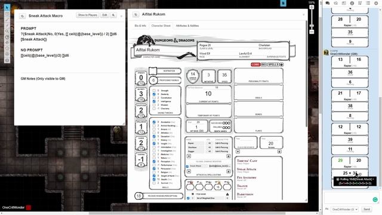
Task: Click the current hit points value 10
Action: click(208, 94)
